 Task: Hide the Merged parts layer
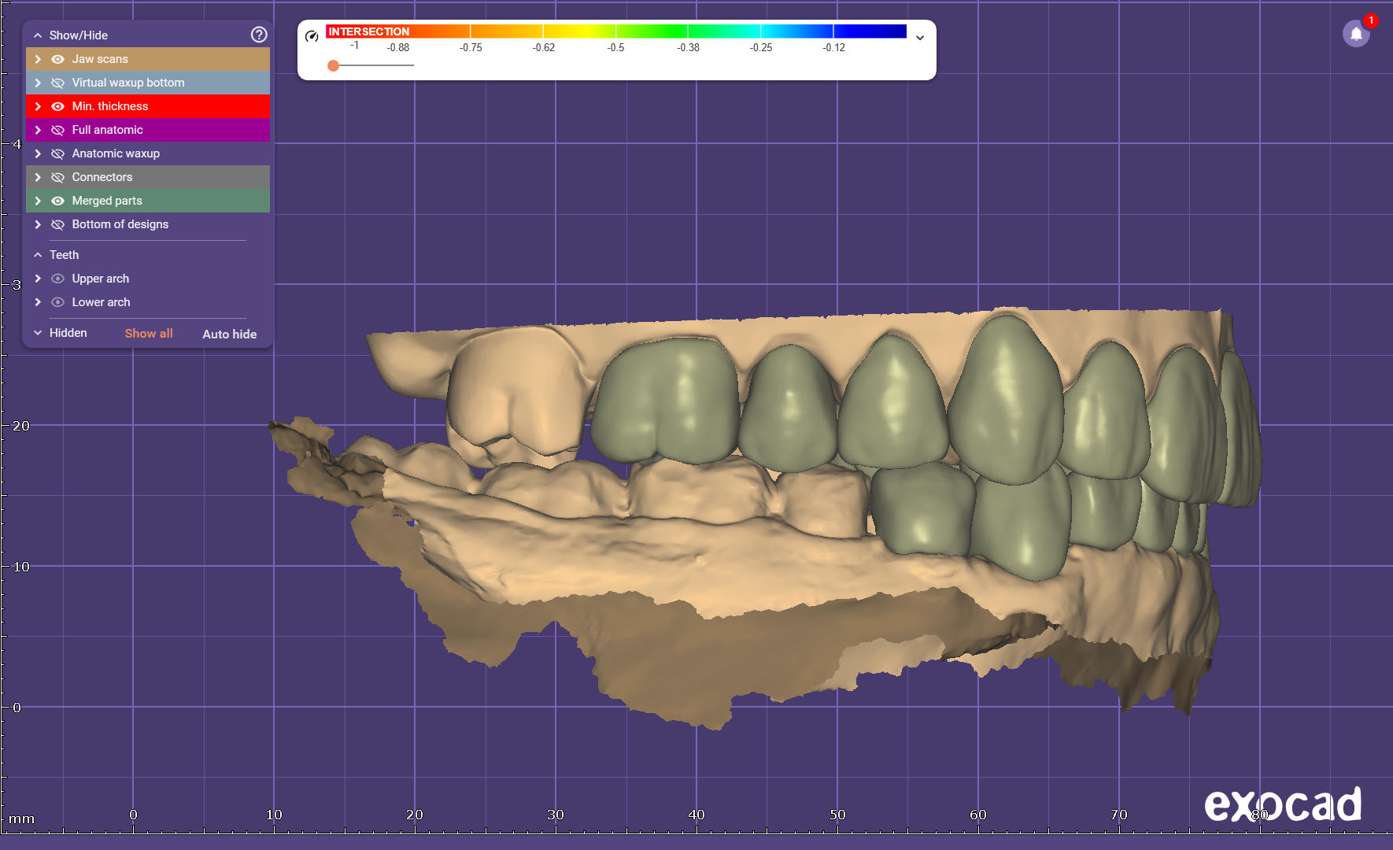(x=57, y=201)
